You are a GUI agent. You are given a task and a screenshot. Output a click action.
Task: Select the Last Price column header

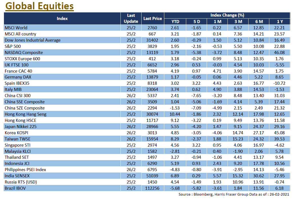pos(152,19)
